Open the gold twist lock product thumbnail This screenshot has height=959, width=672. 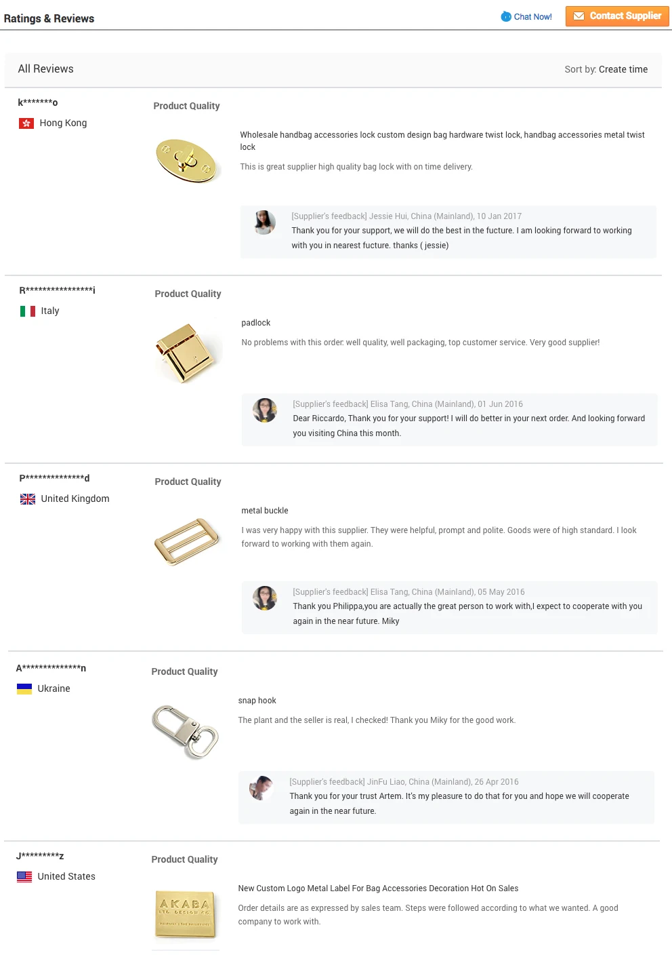(187, 161)
